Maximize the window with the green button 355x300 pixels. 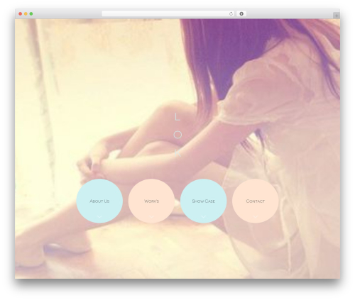pos(31,14)
